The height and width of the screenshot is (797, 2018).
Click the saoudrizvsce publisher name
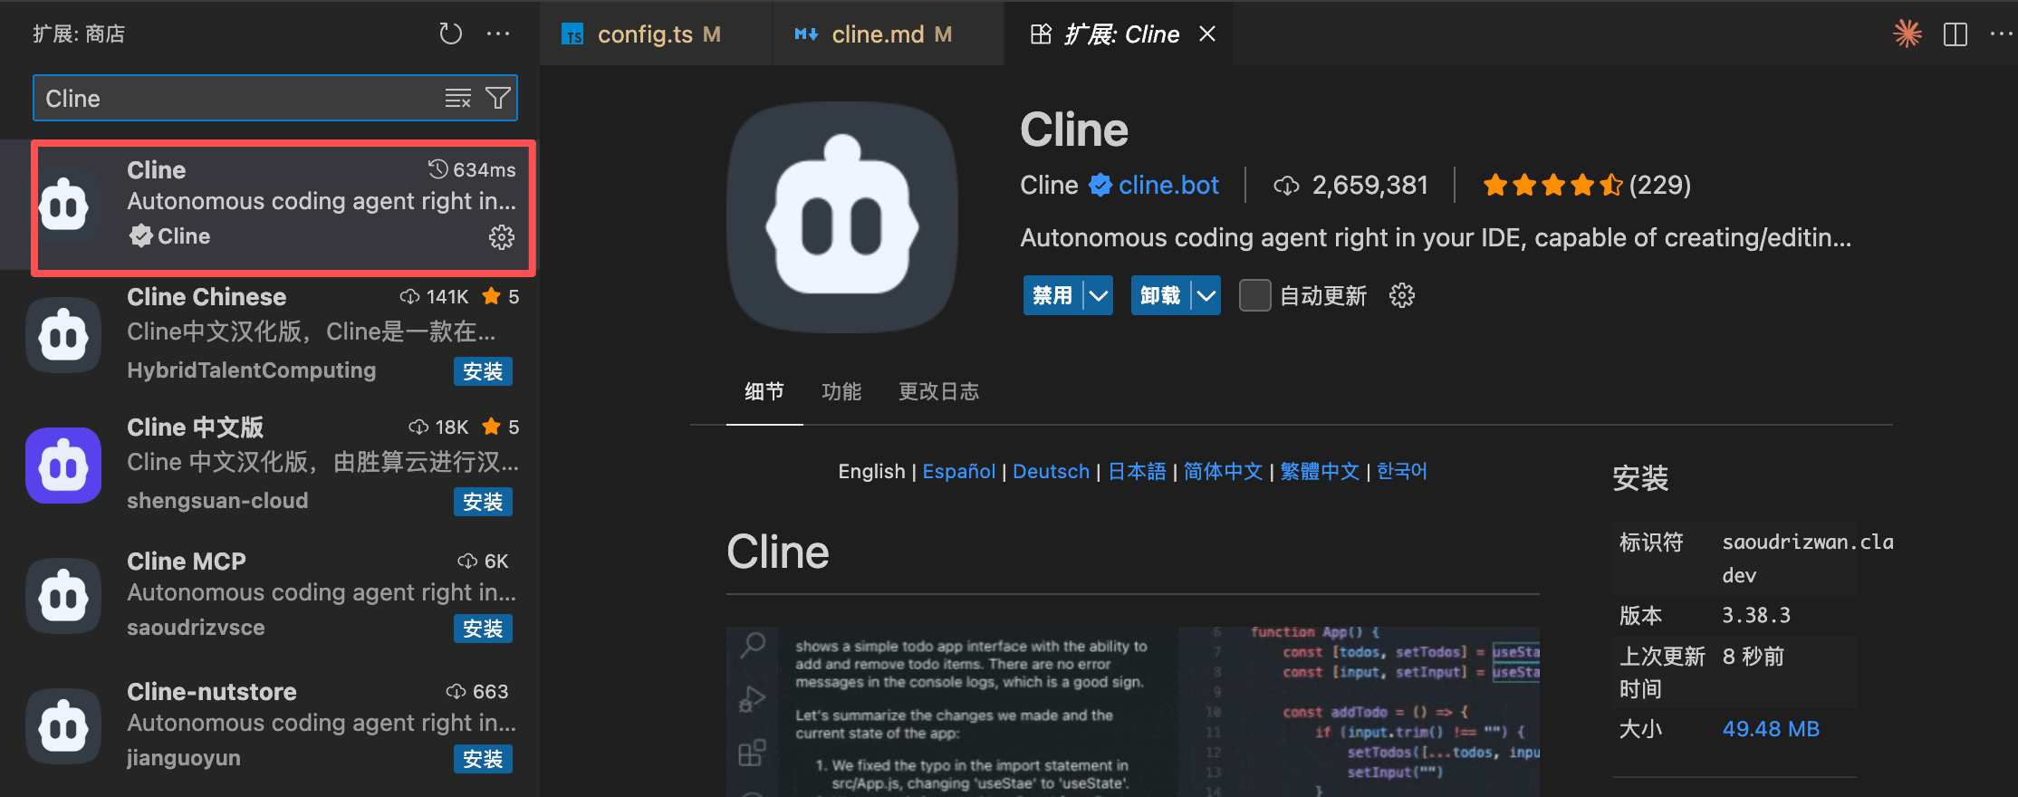pos(196,628)
